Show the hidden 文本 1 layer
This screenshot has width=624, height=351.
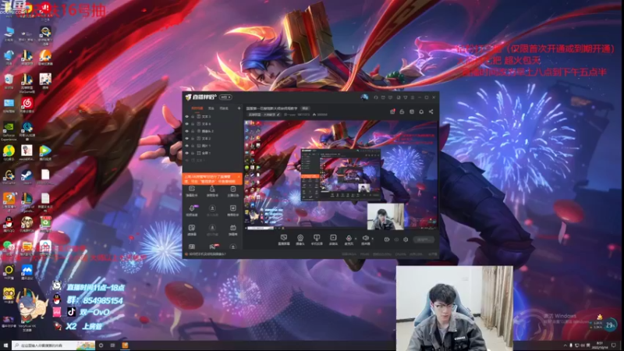click(187, 160)
